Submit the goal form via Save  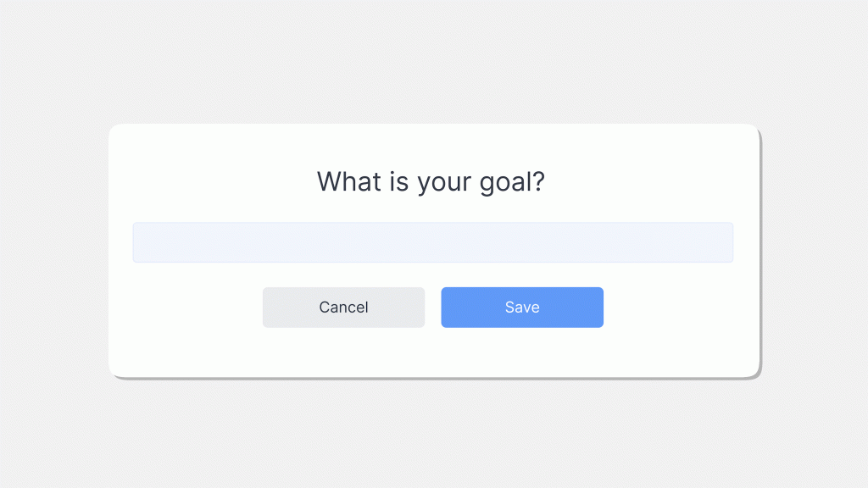(x=522, y=307)
